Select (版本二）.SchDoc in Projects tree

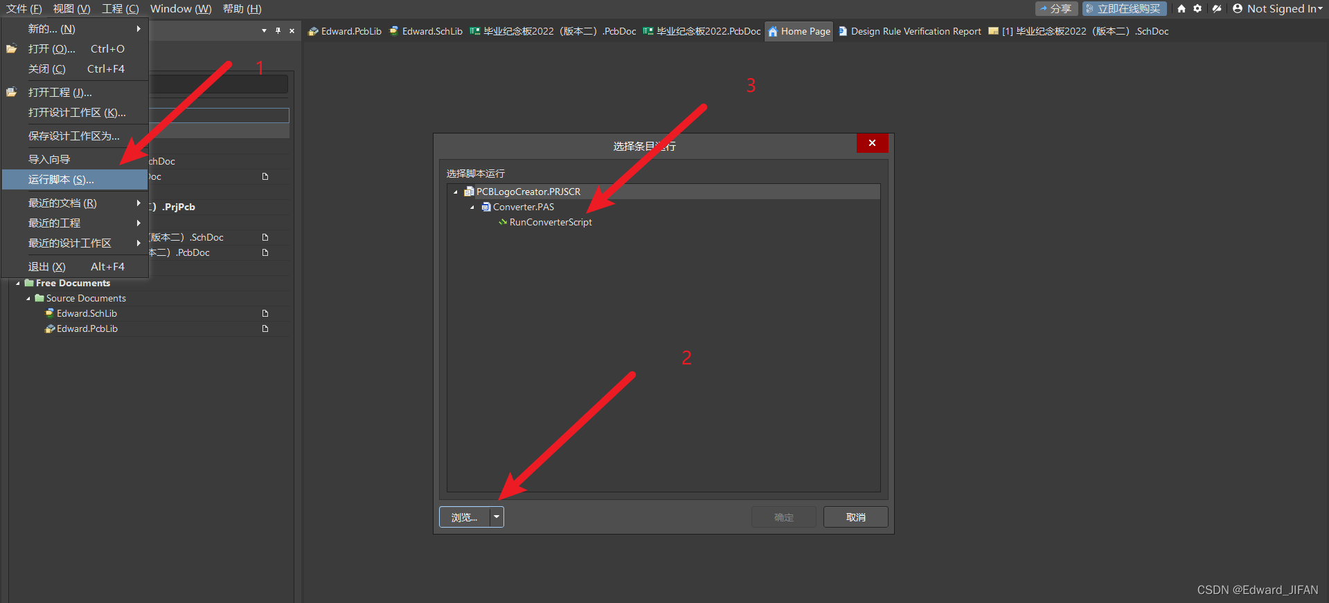point(187,237)
